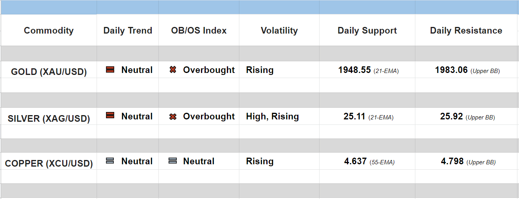The height and width of the screenshot is (199, 519).
Task: Select the Daily Trend column header
Action: click(x=128, y=30)
